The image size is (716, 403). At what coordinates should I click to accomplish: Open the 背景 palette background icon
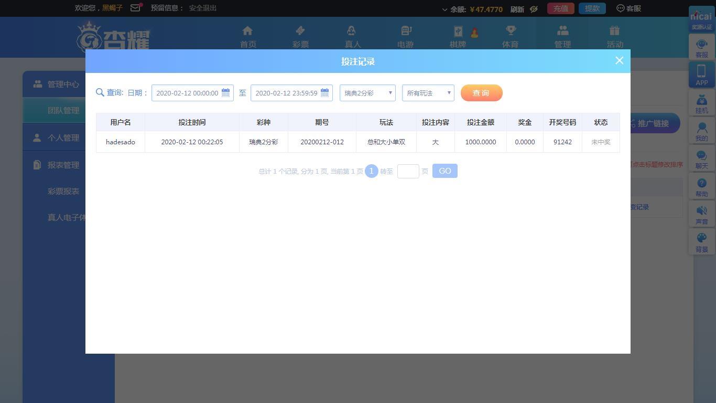click(x=701, y=239)
